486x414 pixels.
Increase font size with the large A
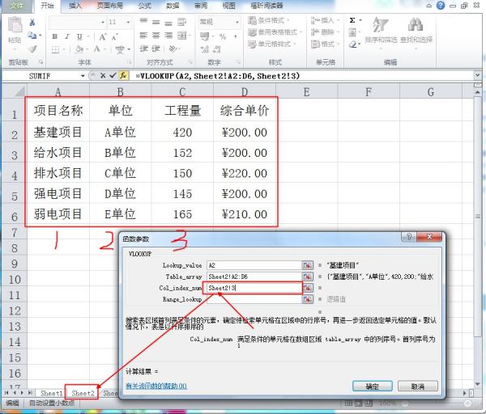point(103,37)
